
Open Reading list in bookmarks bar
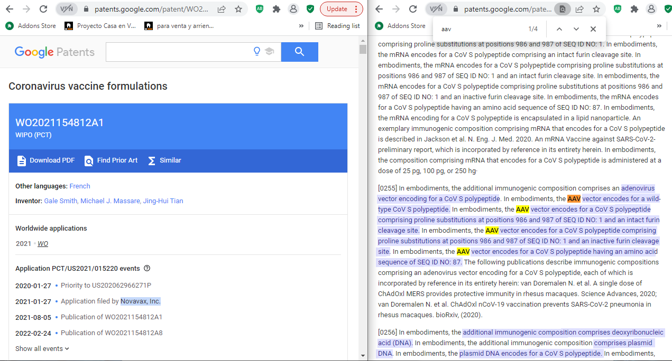point(337,26)
